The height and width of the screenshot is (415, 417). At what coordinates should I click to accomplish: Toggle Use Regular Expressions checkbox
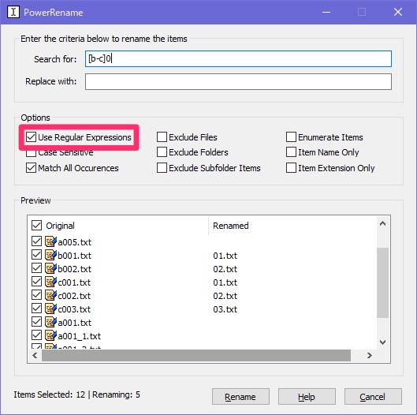tap(31, 137)
